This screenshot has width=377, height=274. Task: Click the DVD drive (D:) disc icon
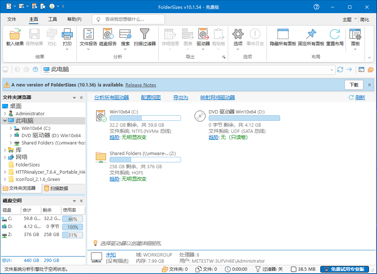[200, 116]
